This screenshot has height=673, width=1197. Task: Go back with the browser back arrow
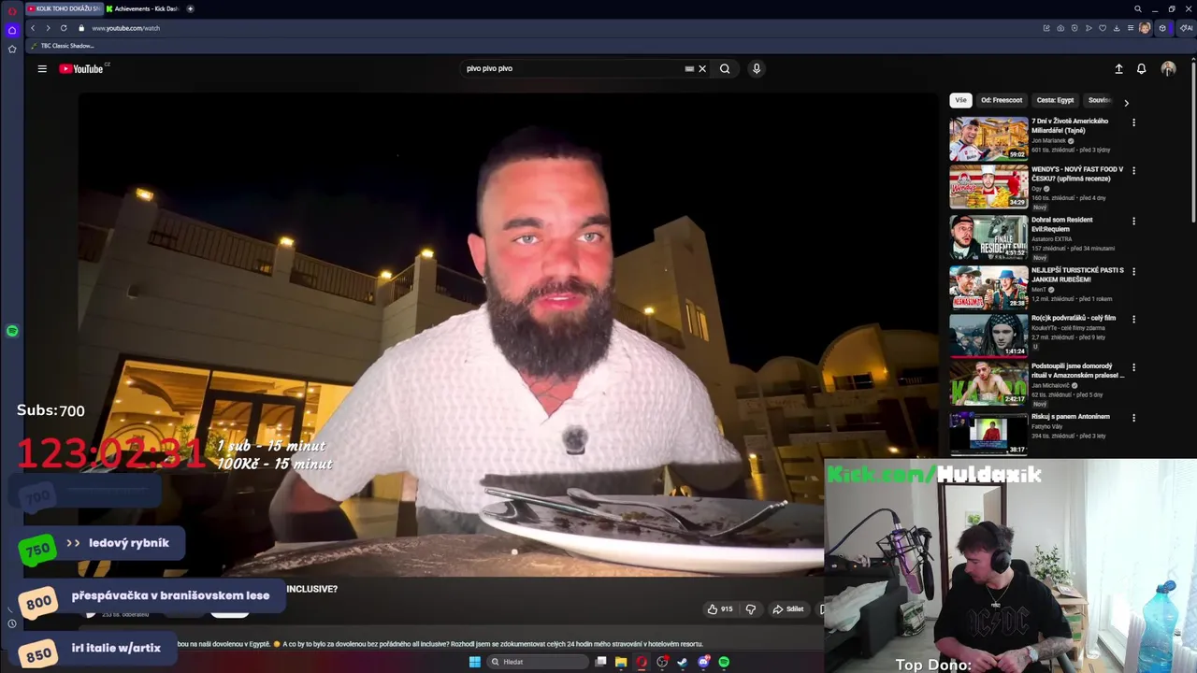point(33,28)
